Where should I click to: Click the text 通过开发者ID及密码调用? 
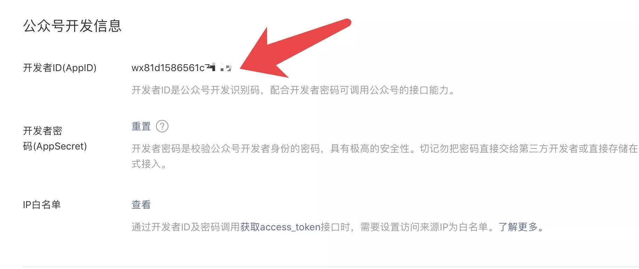[186, 227]
